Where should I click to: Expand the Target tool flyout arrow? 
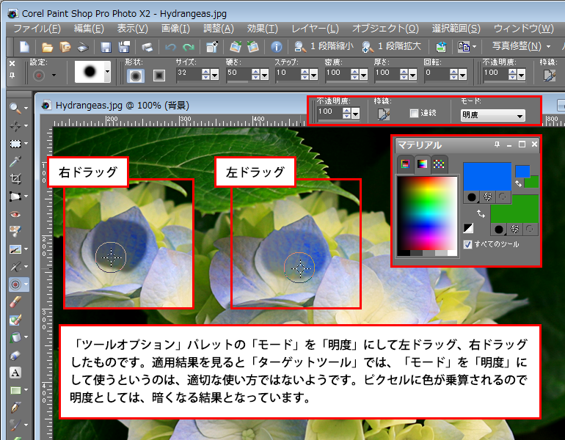pos(26,285)
